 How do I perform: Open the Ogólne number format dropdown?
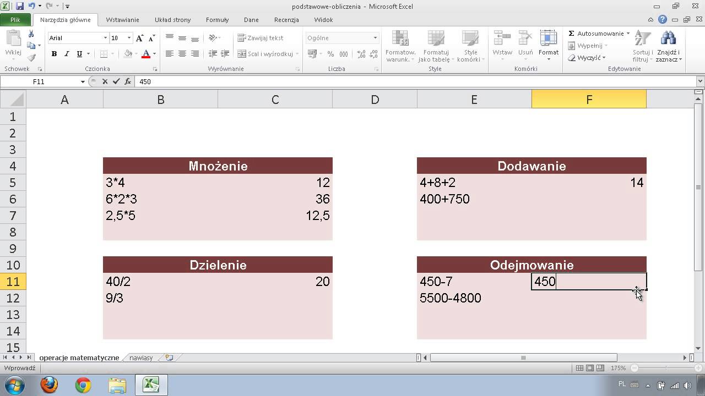click(375, 38)
